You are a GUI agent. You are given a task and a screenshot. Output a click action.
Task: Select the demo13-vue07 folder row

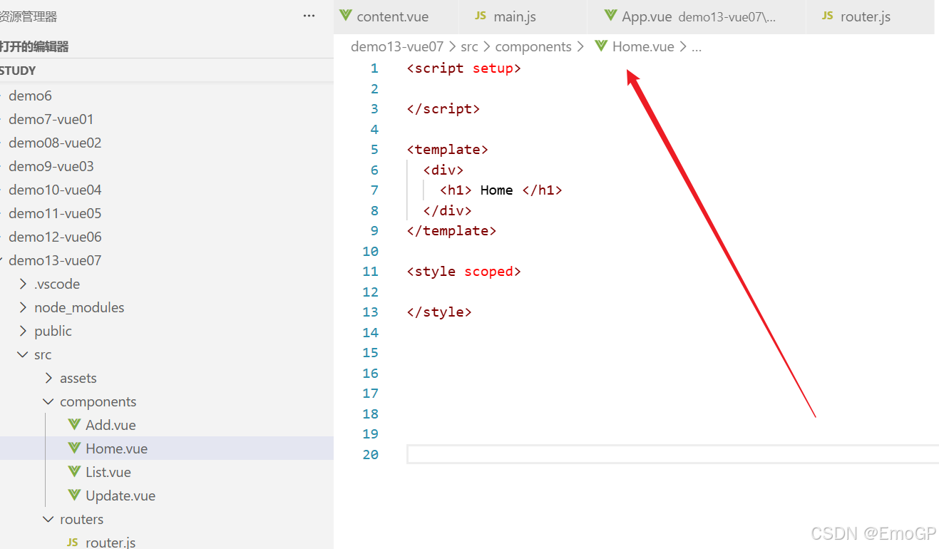tap(167, 260)
